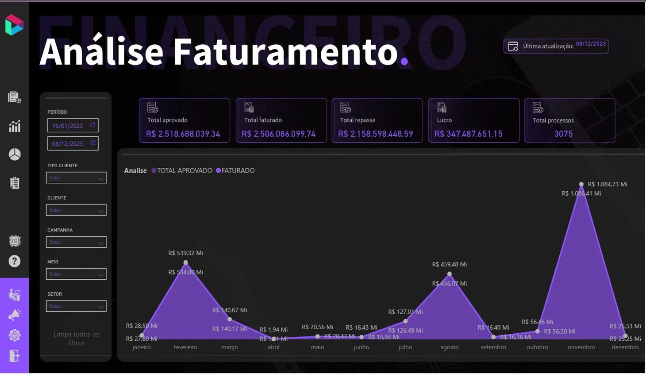Click the Lucro card icon
646x374 pixels.
pos(442,108)
